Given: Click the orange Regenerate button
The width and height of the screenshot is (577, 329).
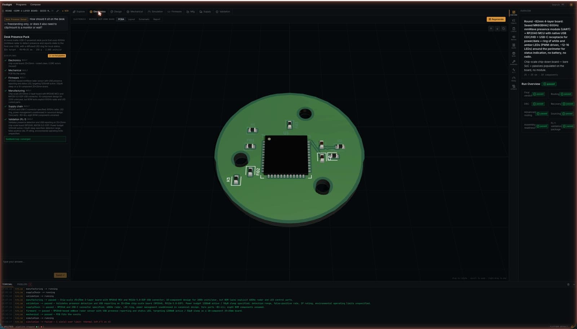Looking at the screenshot, I should click(496, 19).
